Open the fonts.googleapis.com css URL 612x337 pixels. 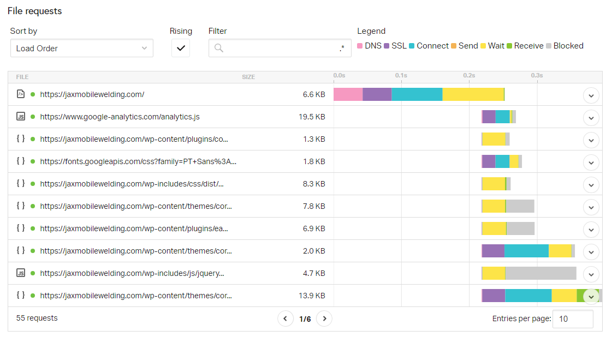pos(138,161)
